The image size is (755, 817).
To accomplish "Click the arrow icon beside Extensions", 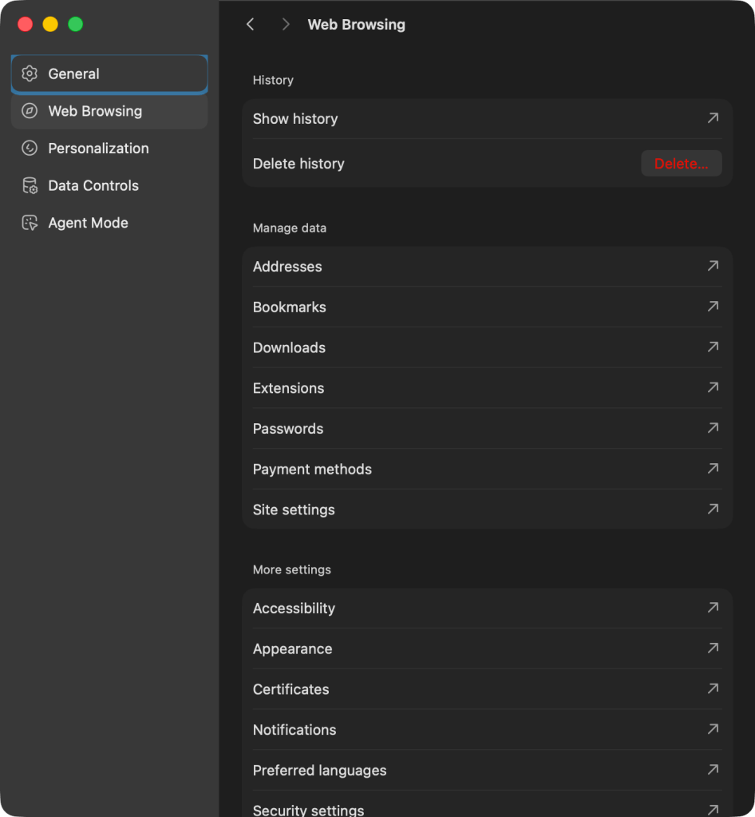I will pyautogui.click(x=713, y=387).
